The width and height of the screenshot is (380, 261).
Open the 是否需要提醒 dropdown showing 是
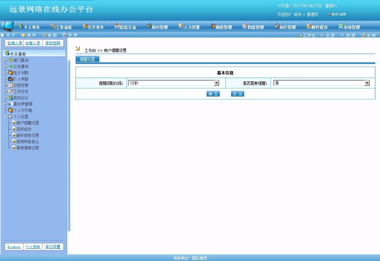point(321,83)
